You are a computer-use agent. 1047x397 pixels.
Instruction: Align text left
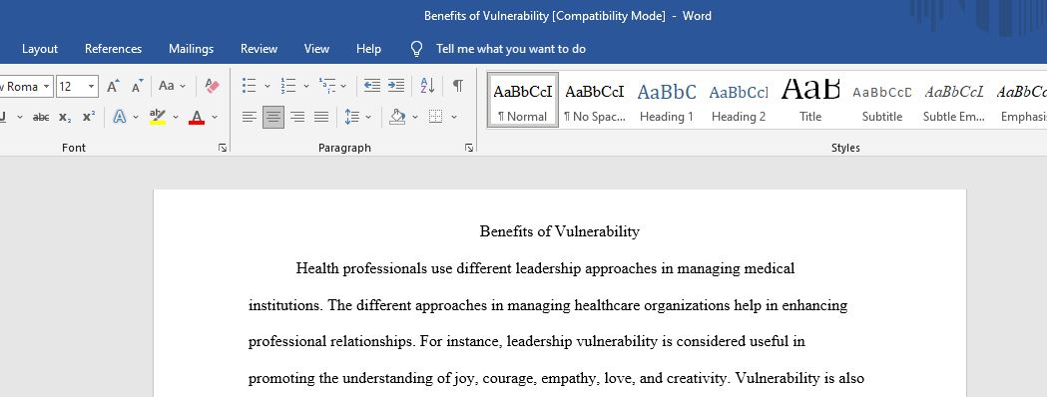pos(250,117)
